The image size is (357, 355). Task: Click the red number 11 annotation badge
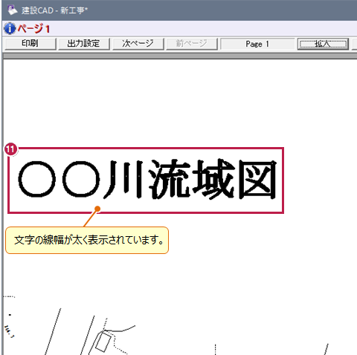(x=10, y=149)
